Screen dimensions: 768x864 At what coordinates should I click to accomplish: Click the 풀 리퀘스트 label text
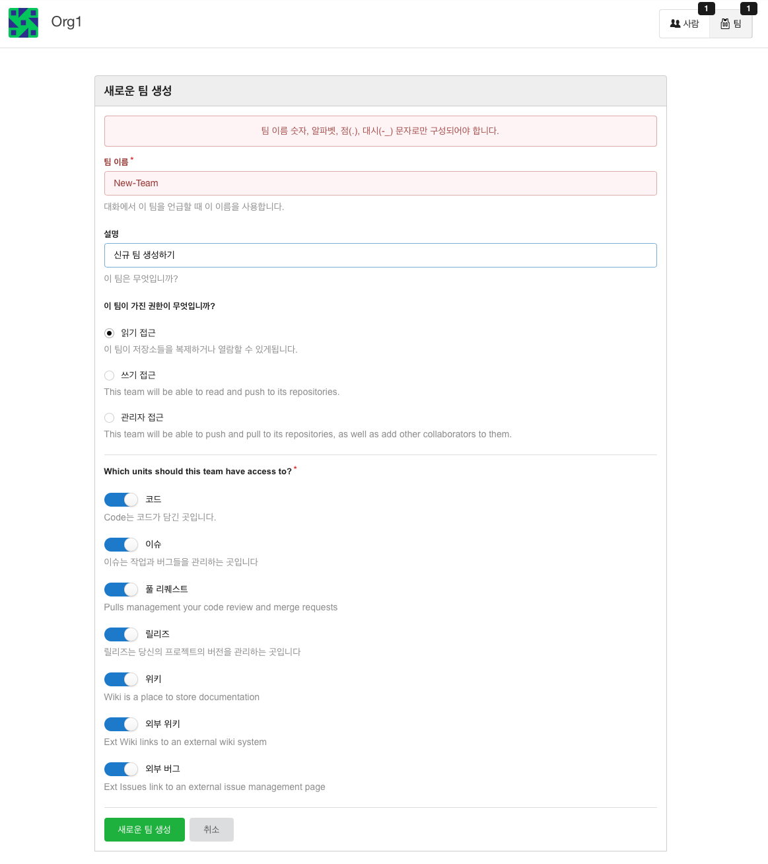(x=166, y=589)
